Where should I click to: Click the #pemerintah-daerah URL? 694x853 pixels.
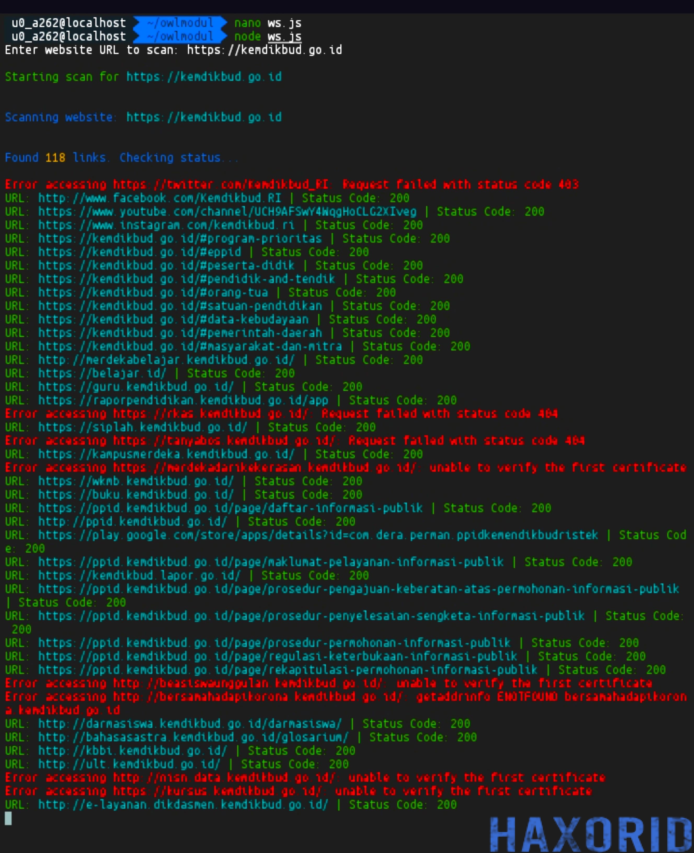point(180,333)
